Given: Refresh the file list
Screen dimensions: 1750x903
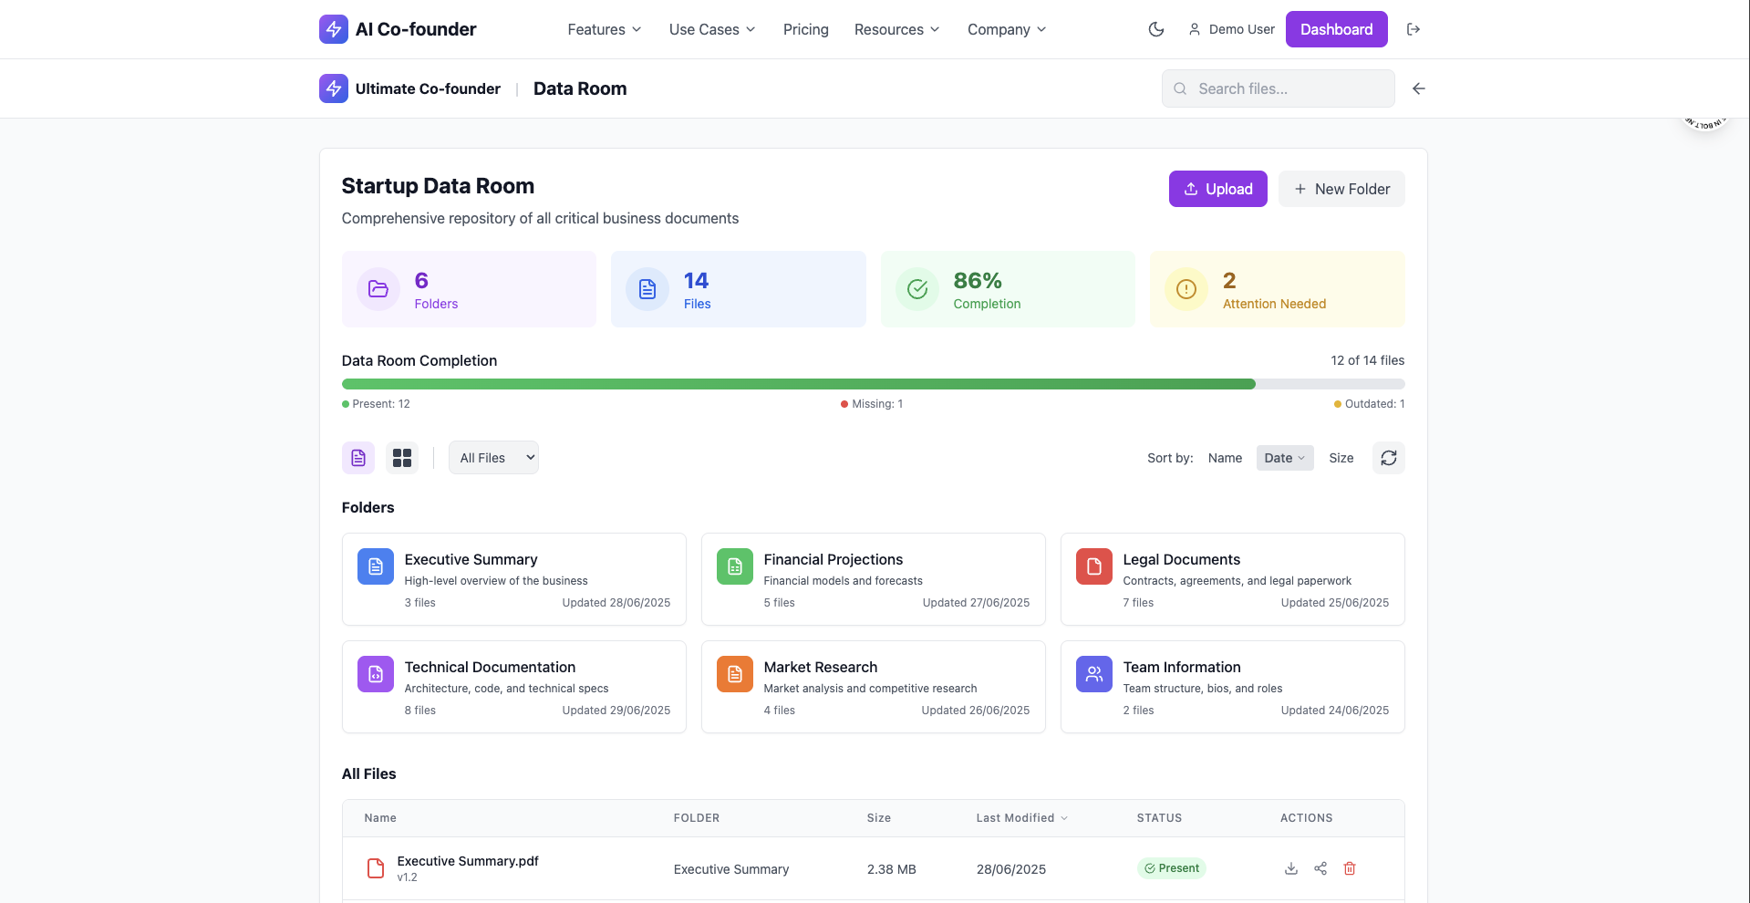Looking at the screenshot, I should pyautogui.click(x=1388, y=458).
